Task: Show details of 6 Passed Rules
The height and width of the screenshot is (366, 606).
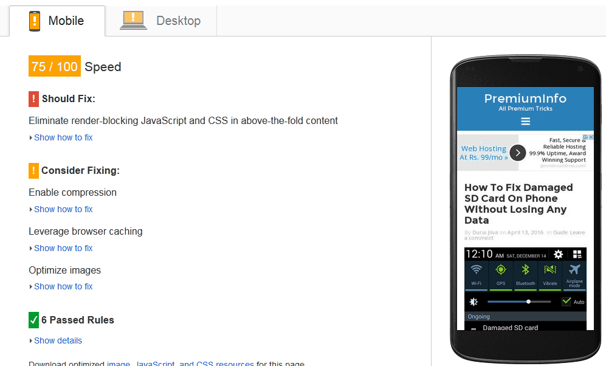Action: click(58, 340)
